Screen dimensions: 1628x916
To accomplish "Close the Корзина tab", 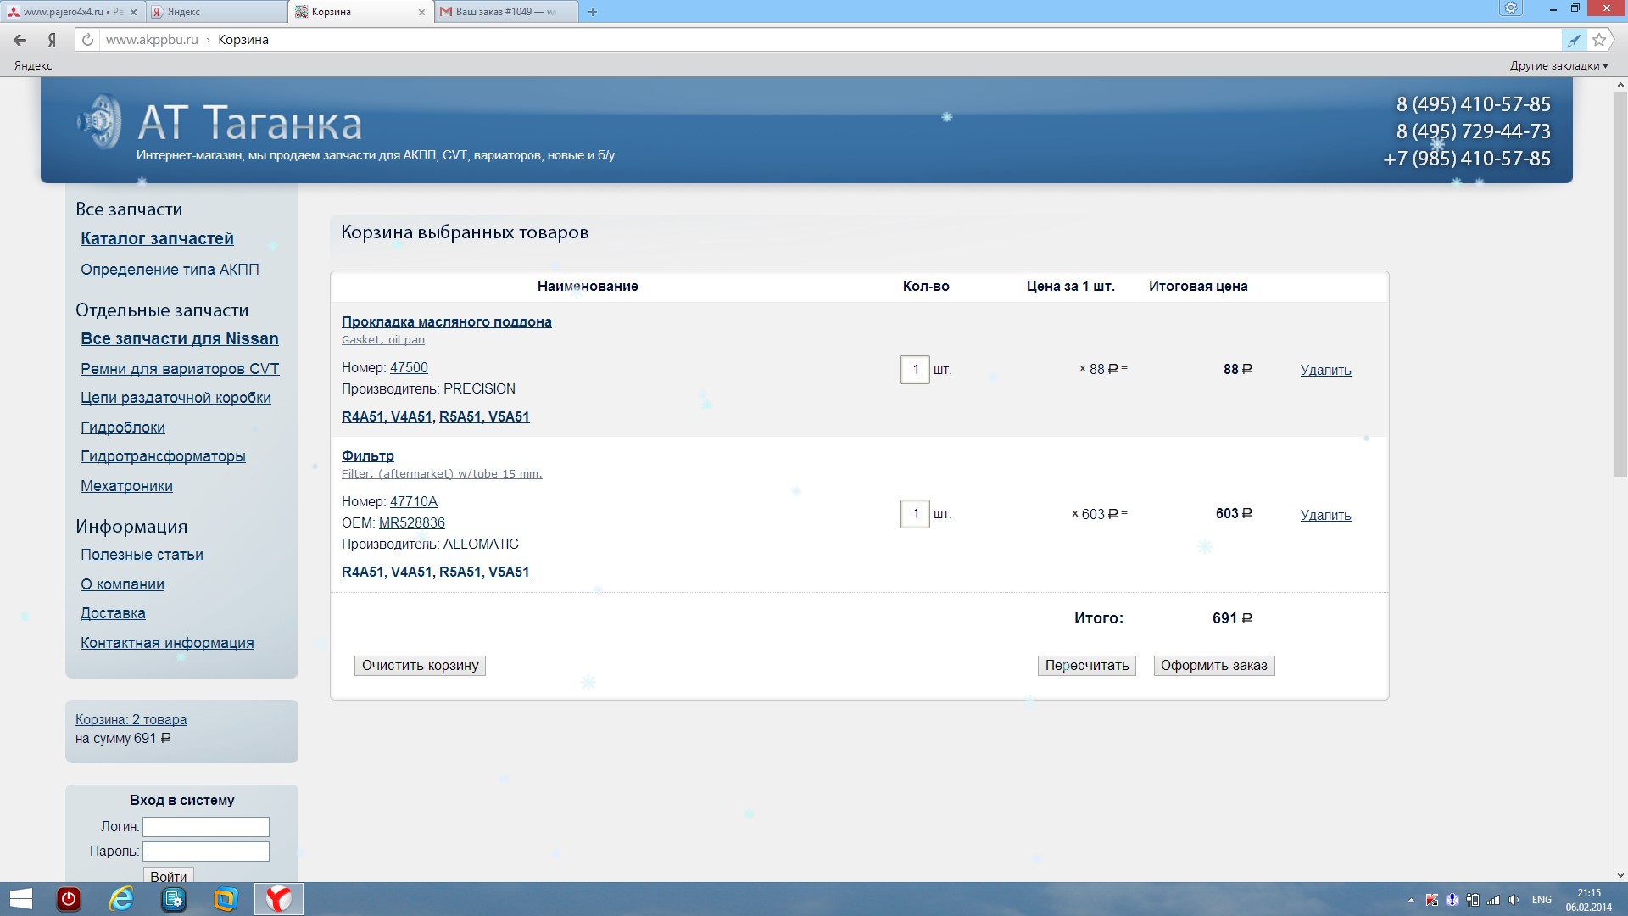I will 421,12.
